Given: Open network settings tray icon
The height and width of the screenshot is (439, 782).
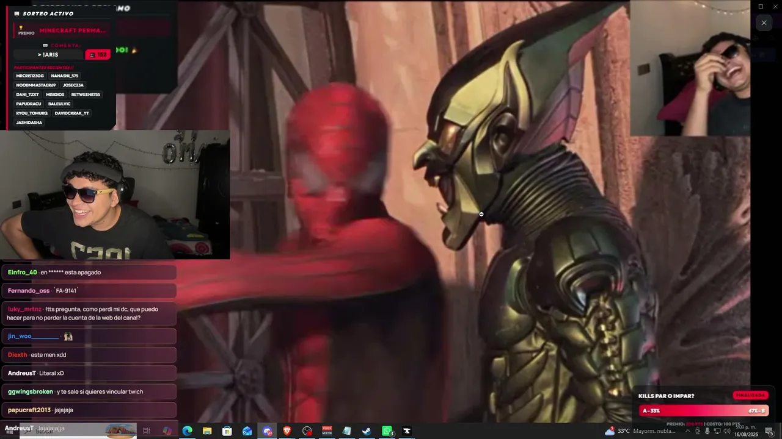Looking at the screenshot, I should point(717,431).
